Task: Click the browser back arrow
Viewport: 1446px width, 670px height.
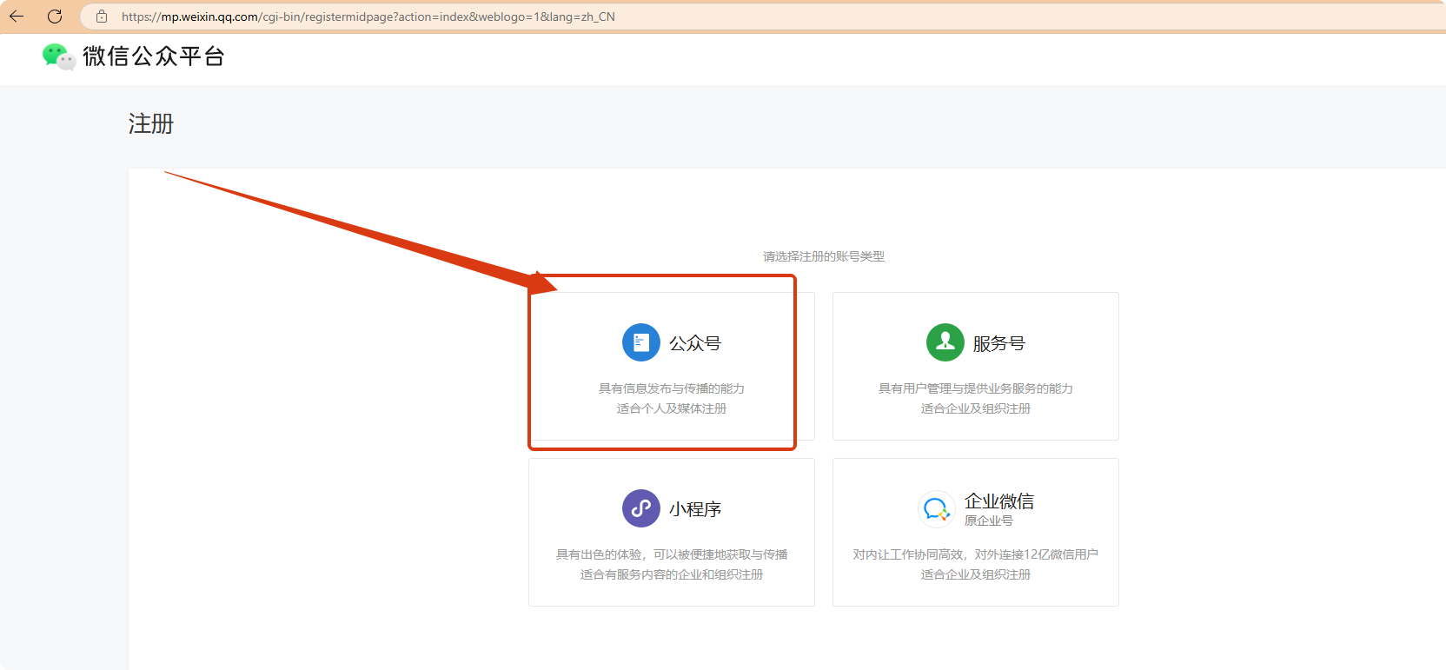Action: tap(17, 17)
